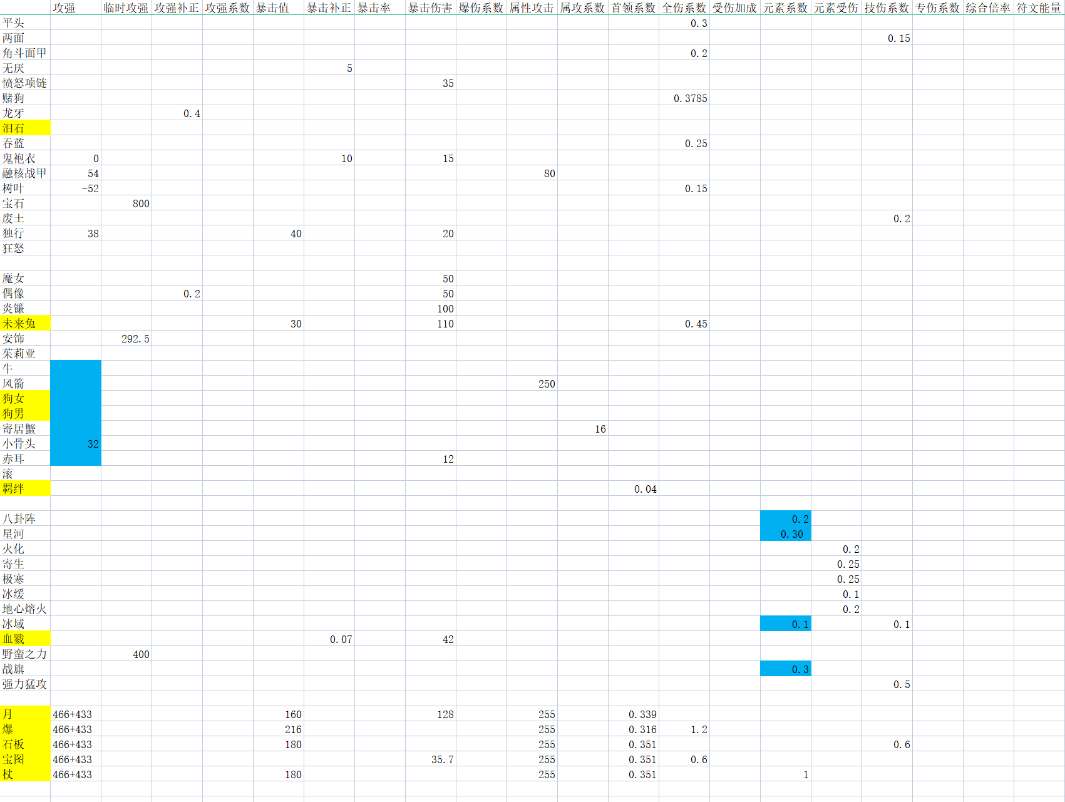
Task: Select the 466+433 cell in 杖 row
Action: [x=76, y=774]
